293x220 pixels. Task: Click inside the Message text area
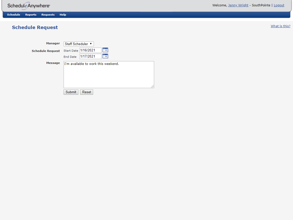point(109,74)
